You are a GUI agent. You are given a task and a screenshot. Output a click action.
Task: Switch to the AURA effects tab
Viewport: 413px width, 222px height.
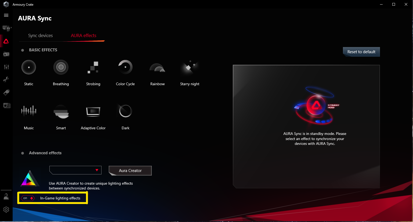84,35
